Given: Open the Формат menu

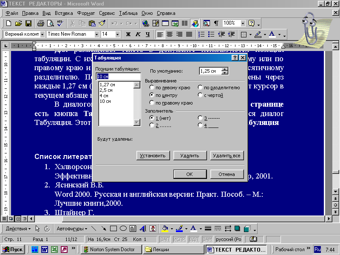Looking at the screenshot, I should point(86,13).
